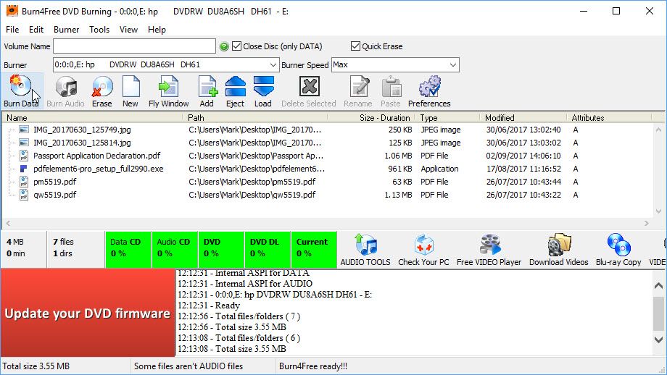Image resolution: width=667 pixels, height=375 pixels.
Task: Expand the Burner drive dropdown
Action: click(273, 65)
